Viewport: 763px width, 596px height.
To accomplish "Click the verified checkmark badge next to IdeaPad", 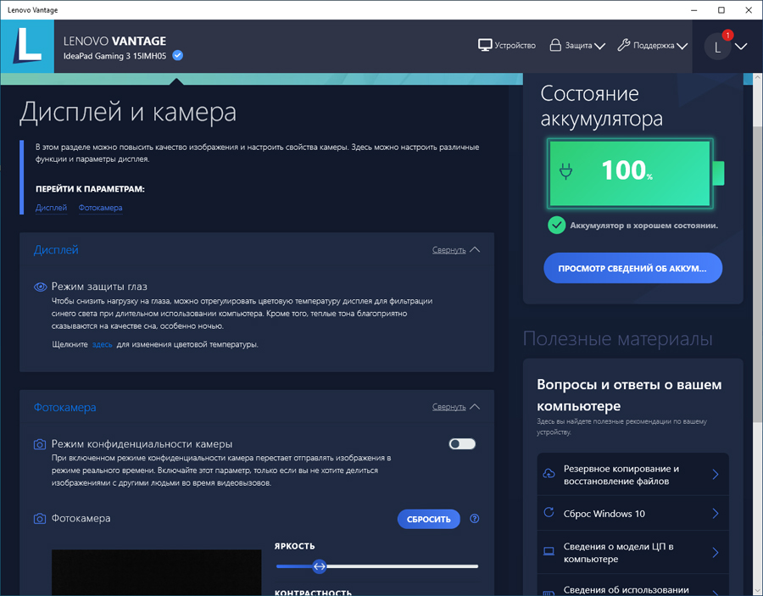I will pyautogui.click(x=178, y=55).
